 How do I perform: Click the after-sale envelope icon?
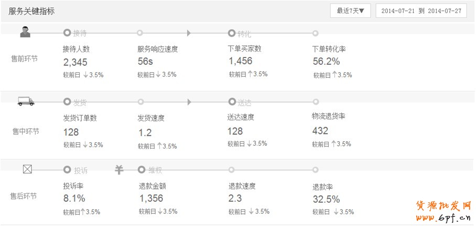coord(28,169)
